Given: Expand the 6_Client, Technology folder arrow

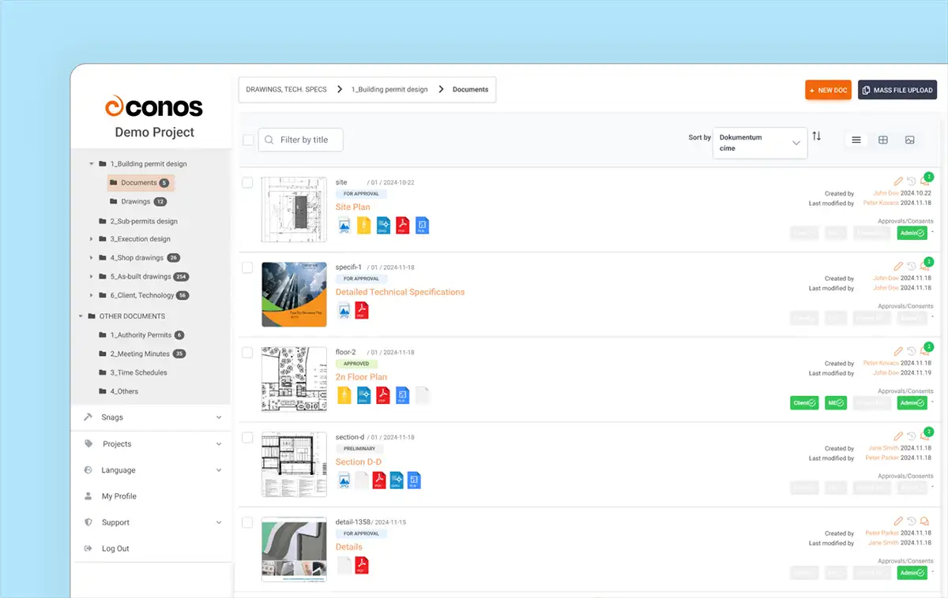Looking at the screenshot, I should [92, 295].
